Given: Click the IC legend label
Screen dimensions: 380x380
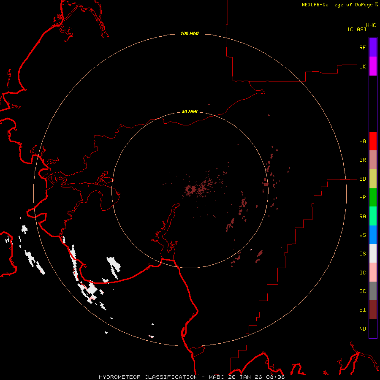Looking at the screenshot, I should [x=362, y=273].
